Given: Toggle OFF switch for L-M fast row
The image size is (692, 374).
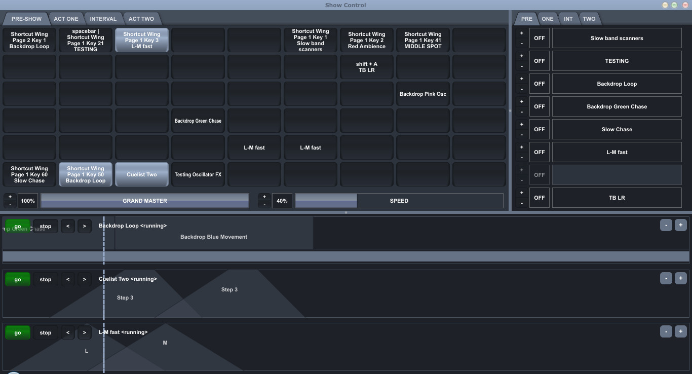Looking at the screenshot, I should [540, 152].
